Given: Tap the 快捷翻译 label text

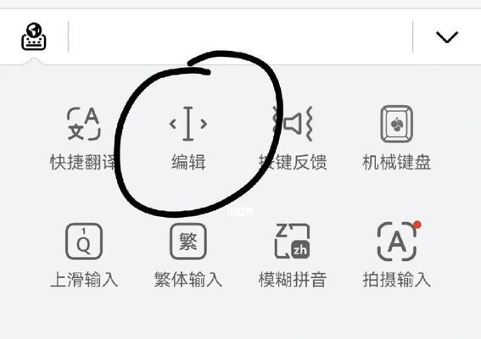Looking at the screenshot, I should 84,162.
